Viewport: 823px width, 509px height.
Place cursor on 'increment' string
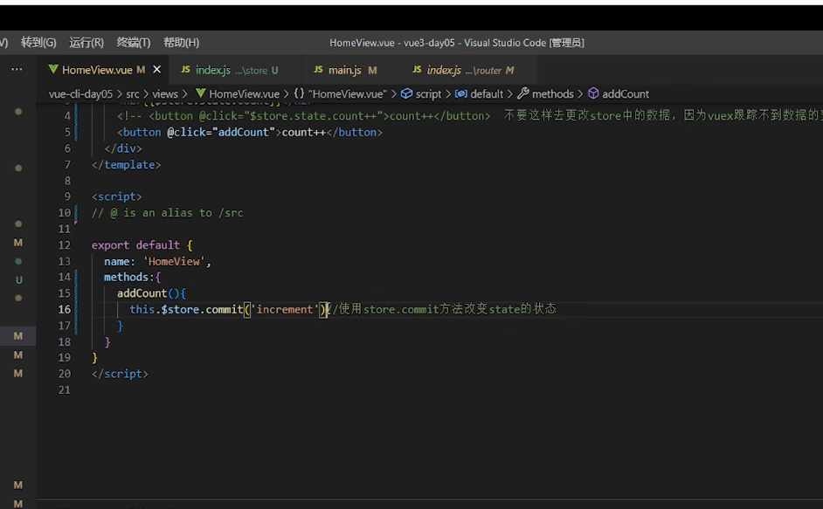click(285, 310)
